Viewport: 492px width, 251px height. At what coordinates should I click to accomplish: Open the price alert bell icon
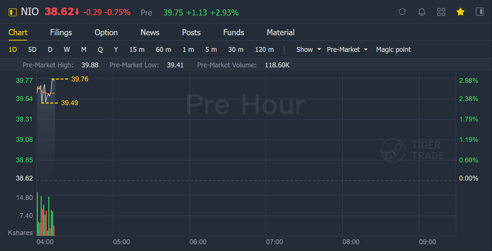pyautogui.click(x=422, y=12)
